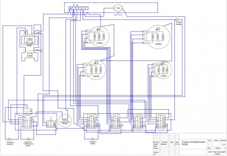The width and height of the screenshot is (227, 156).
Task: Select the rightmost burner switch block
Action: [162, 121]
